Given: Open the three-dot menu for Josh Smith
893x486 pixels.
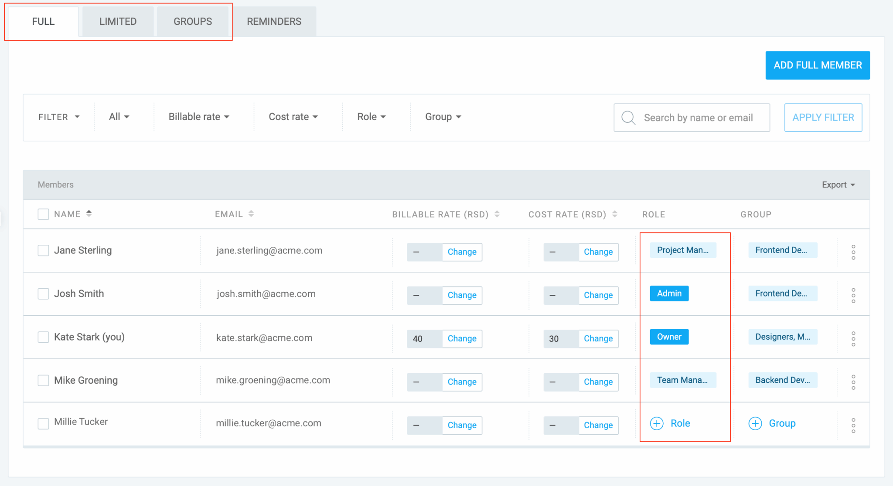Looking at the screenshot, I should 853,295.
